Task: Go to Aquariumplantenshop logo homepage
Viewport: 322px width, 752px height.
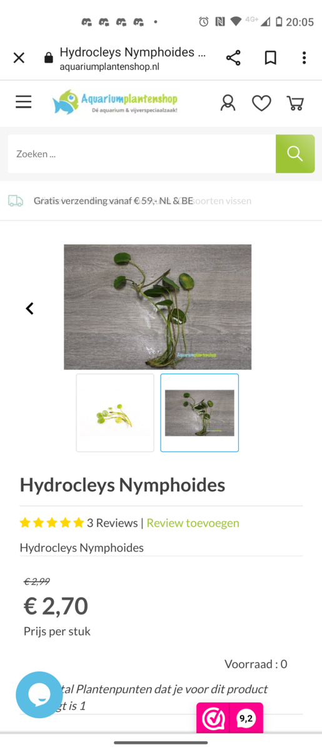Action: [x=115, y=102]
